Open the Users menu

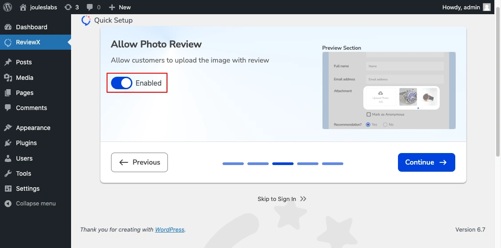click(x=36, y=158)
